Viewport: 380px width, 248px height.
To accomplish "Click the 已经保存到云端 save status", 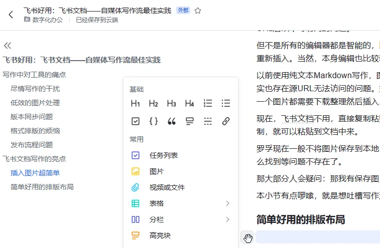I will 97,20.
